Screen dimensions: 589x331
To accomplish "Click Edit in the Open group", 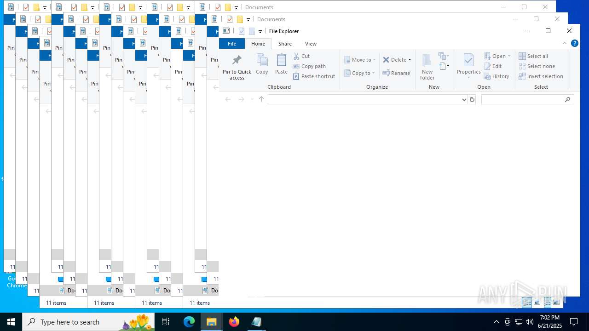I will 493,66.
